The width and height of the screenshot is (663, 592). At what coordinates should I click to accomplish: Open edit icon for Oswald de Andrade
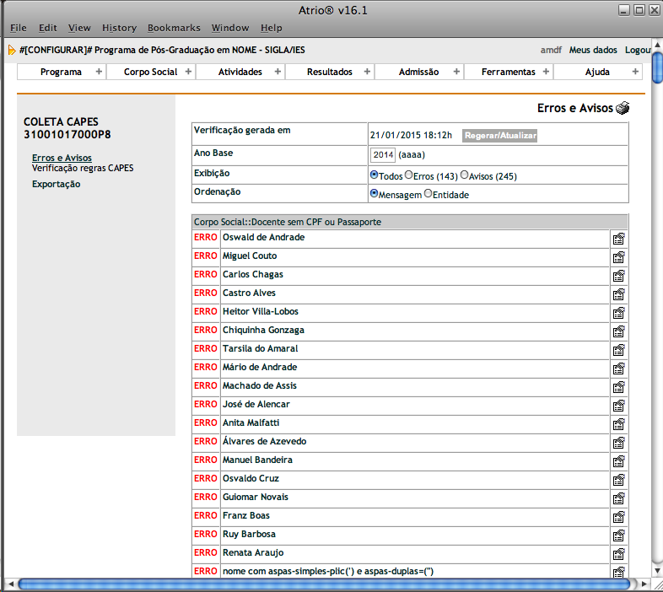tap(618, 239)
